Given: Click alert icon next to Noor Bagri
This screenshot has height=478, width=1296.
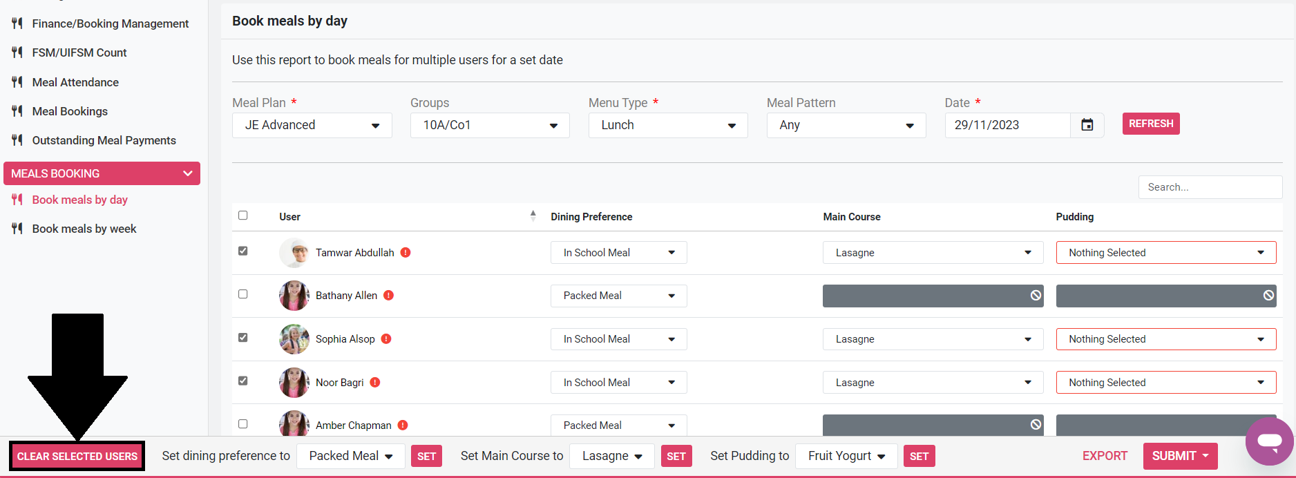Looking at the screenshot, I should coord(375,383).
